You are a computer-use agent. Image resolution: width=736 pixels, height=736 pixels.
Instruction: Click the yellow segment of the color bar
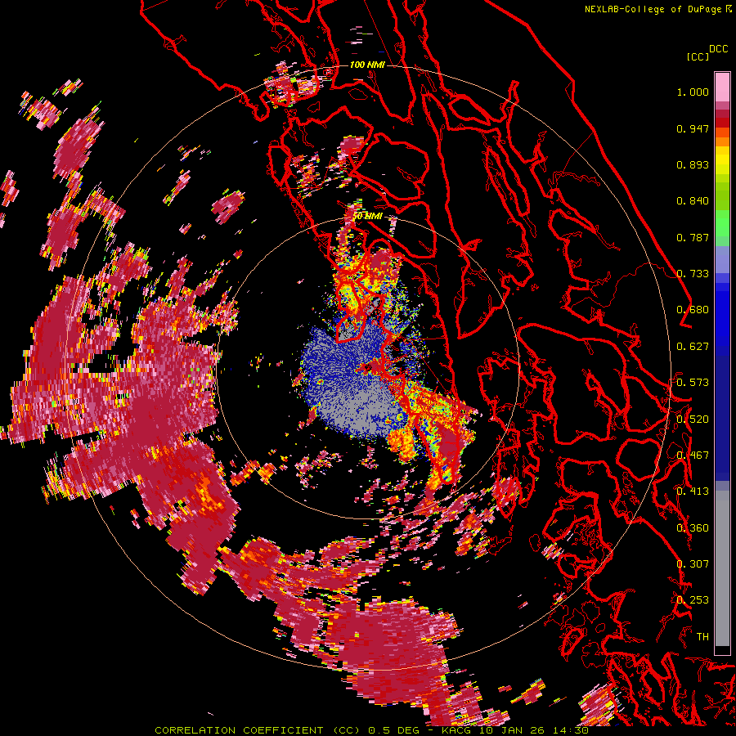click(x=722, y=160)
